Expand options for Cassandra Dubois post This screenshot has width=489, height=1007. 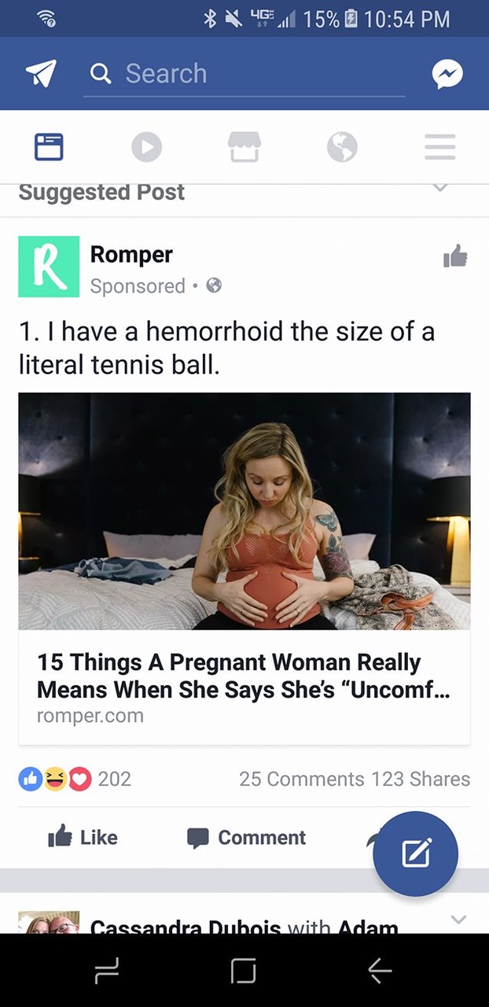459,919
